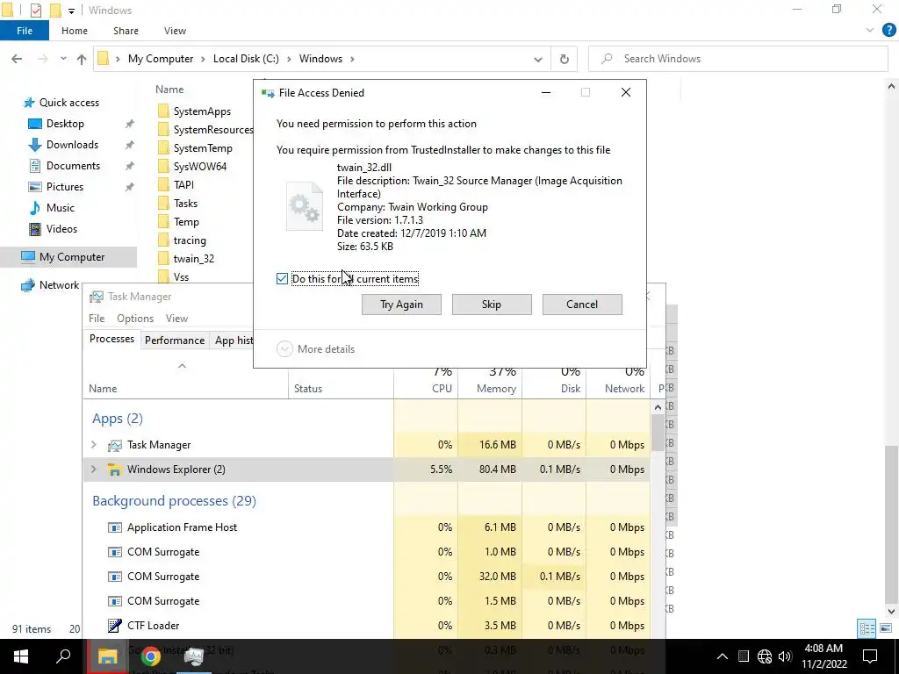This screenshot has height=674, width=899.
Task: Open taskbar search magnifier
Action: point(63,656)
